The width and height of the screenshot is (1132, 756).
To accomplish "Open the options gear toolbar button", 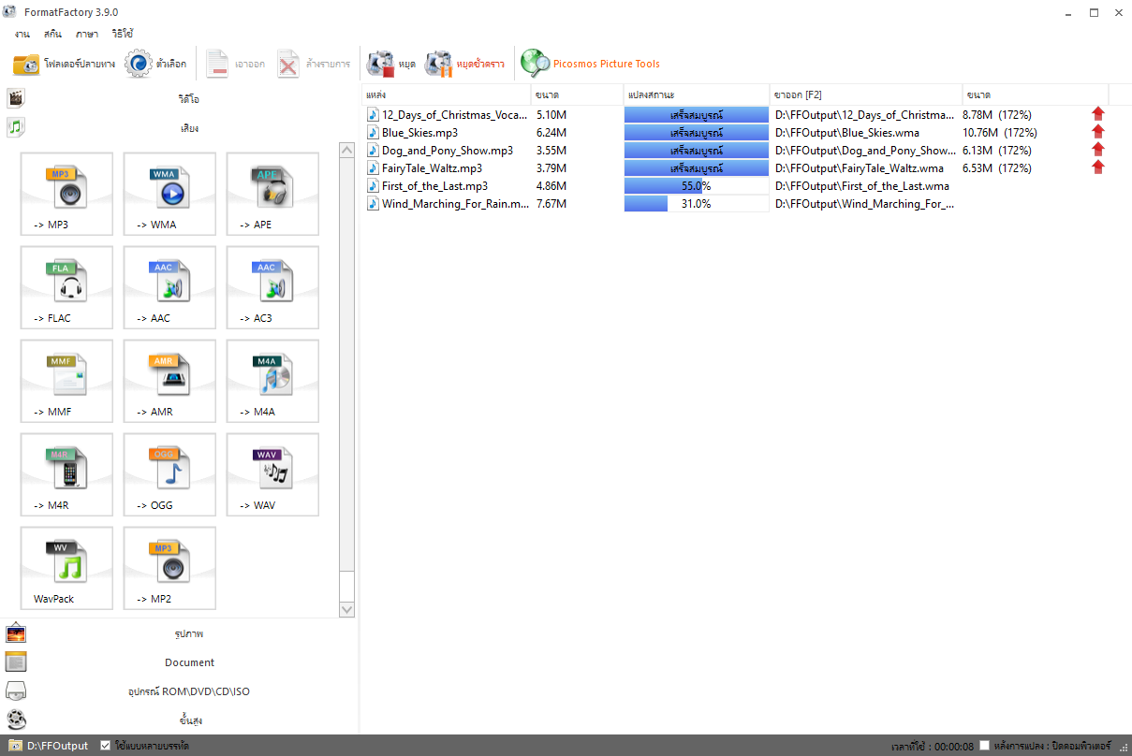I will (x=156, y=64).
